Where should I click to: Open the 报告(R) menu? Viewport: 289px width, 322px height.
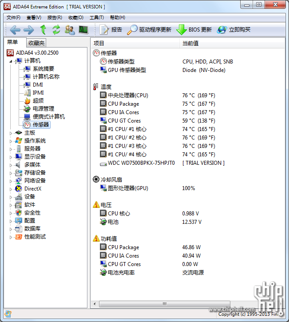pos(55,17)
